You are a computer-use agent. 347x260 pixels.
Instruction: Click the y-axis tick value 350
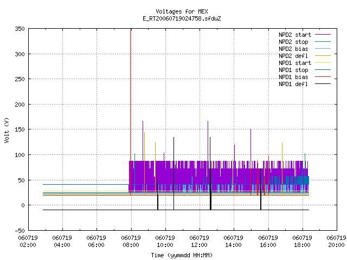[x=20, y=29]
